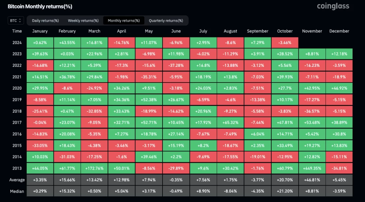Click the October column header
This screenshot has width=365, height=202.
(x=284, y=31)
